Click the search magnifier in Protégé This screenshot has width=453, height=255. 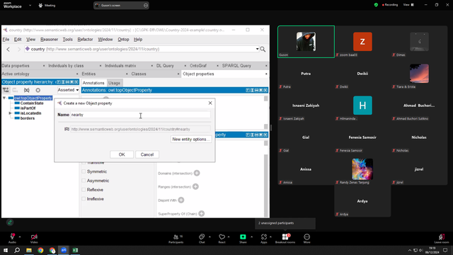tap(263, 49)
